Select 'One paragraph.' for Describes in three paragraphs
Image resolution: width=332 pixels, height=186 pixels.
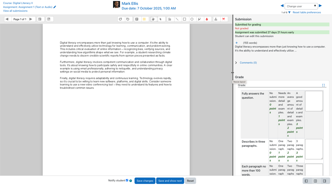[282, 150]
